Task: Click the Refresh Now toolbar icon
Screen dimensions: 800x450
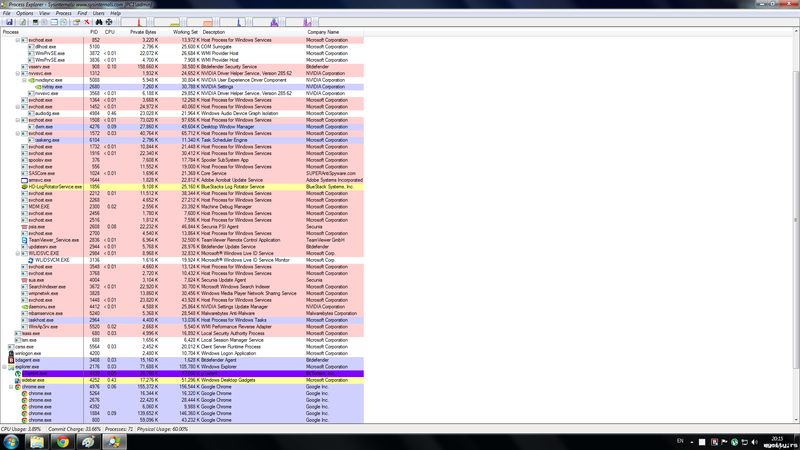Action: click(x=23, y=22)
